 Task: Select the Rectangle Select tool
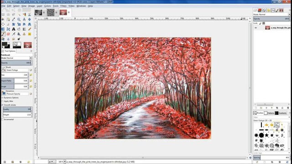click(3, 14)
